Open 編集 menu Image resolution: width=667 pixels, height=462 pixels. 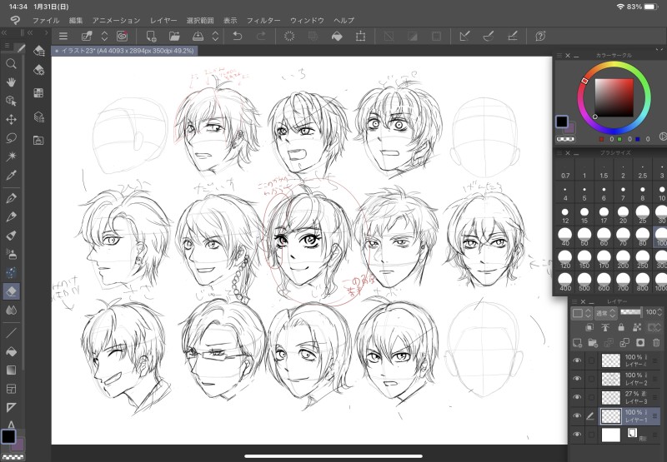pos(76,20)
